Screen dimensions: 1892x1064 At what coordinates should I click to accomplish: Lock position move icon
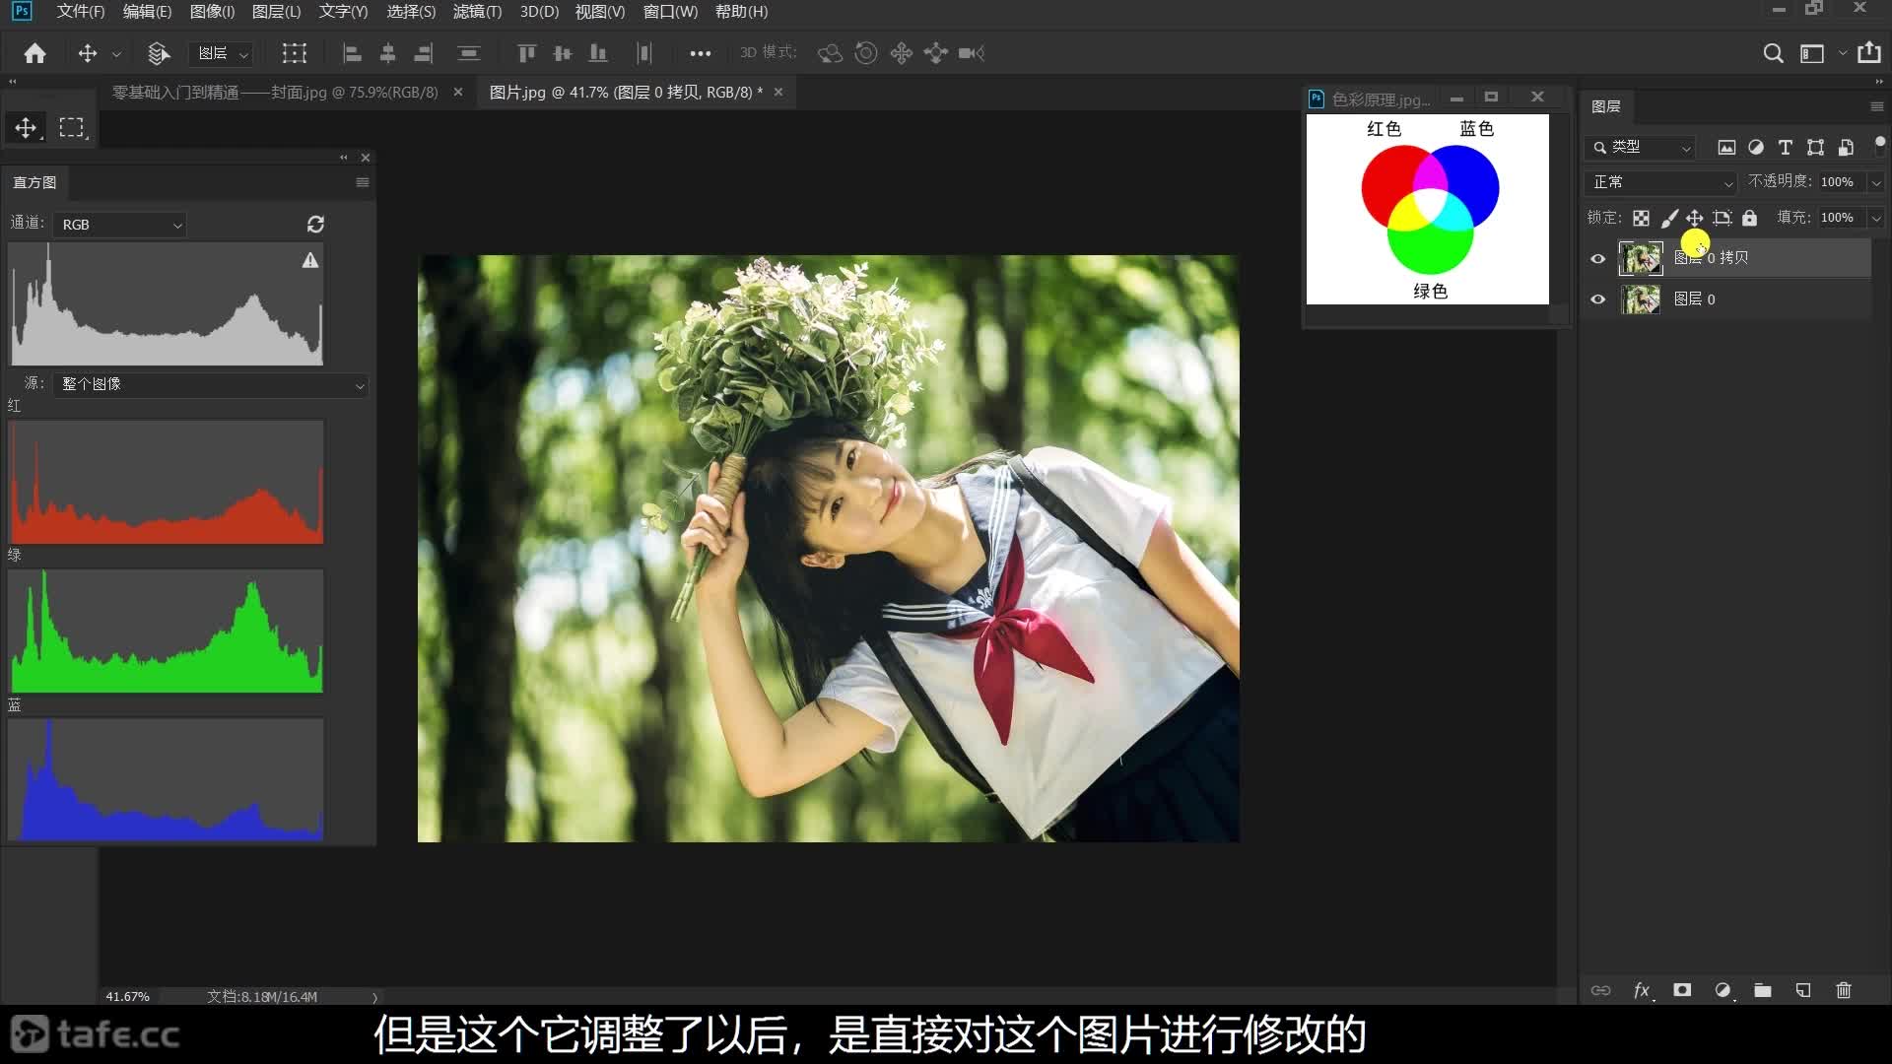(x=1694, y=218)
